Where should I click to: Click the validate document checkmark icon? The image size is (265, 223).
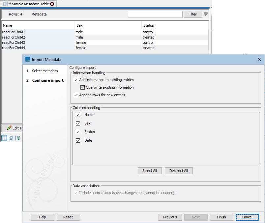[17, 138]
